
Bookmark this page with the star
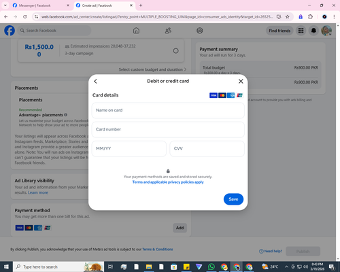pos(288,17)
